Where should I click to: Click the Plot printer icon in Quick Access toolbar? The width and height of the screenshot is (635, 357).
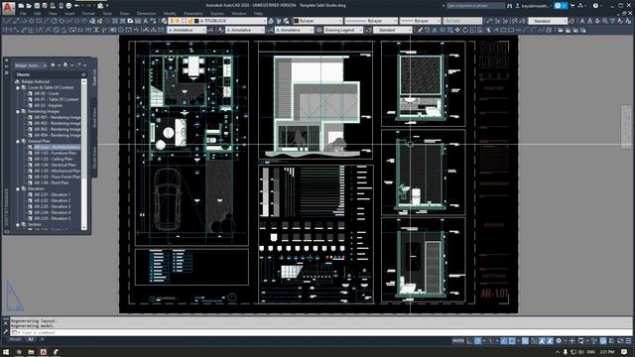click(x=68, y=6)
